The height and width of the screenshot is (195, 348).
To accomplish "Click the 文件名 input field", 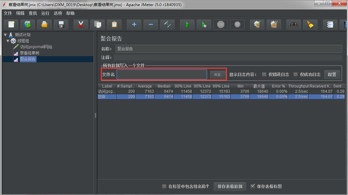I will click(162, 74).
